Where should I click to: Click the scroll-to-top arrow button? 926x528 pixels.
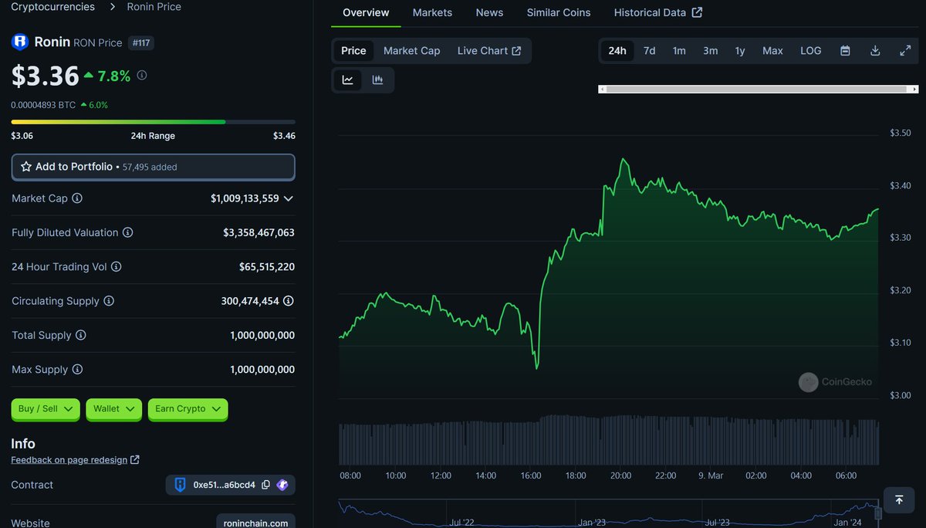point(899,500)
